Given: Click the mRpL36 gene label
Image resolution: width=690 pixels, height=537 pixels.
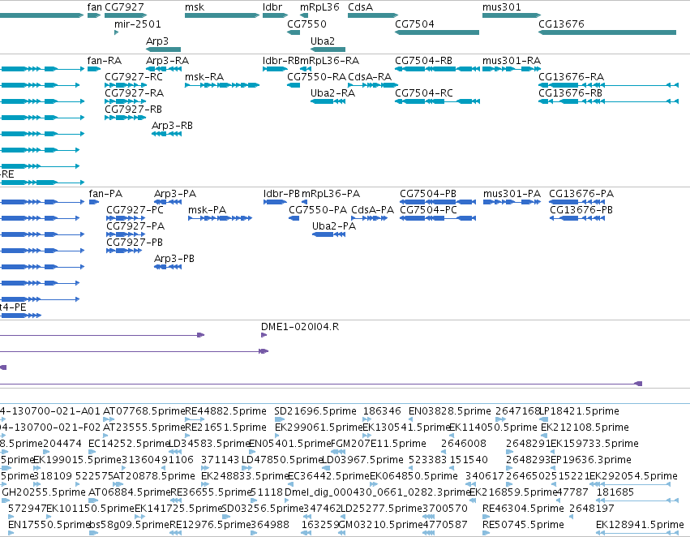Looking at the screenshot, I should [x=319, y=7].
